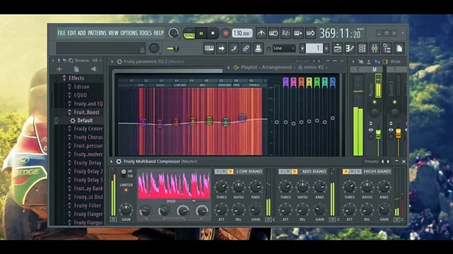The width and height of the screenshot is (453, 254).
Task: Select A state in High Band
Action: click(345, 171)
